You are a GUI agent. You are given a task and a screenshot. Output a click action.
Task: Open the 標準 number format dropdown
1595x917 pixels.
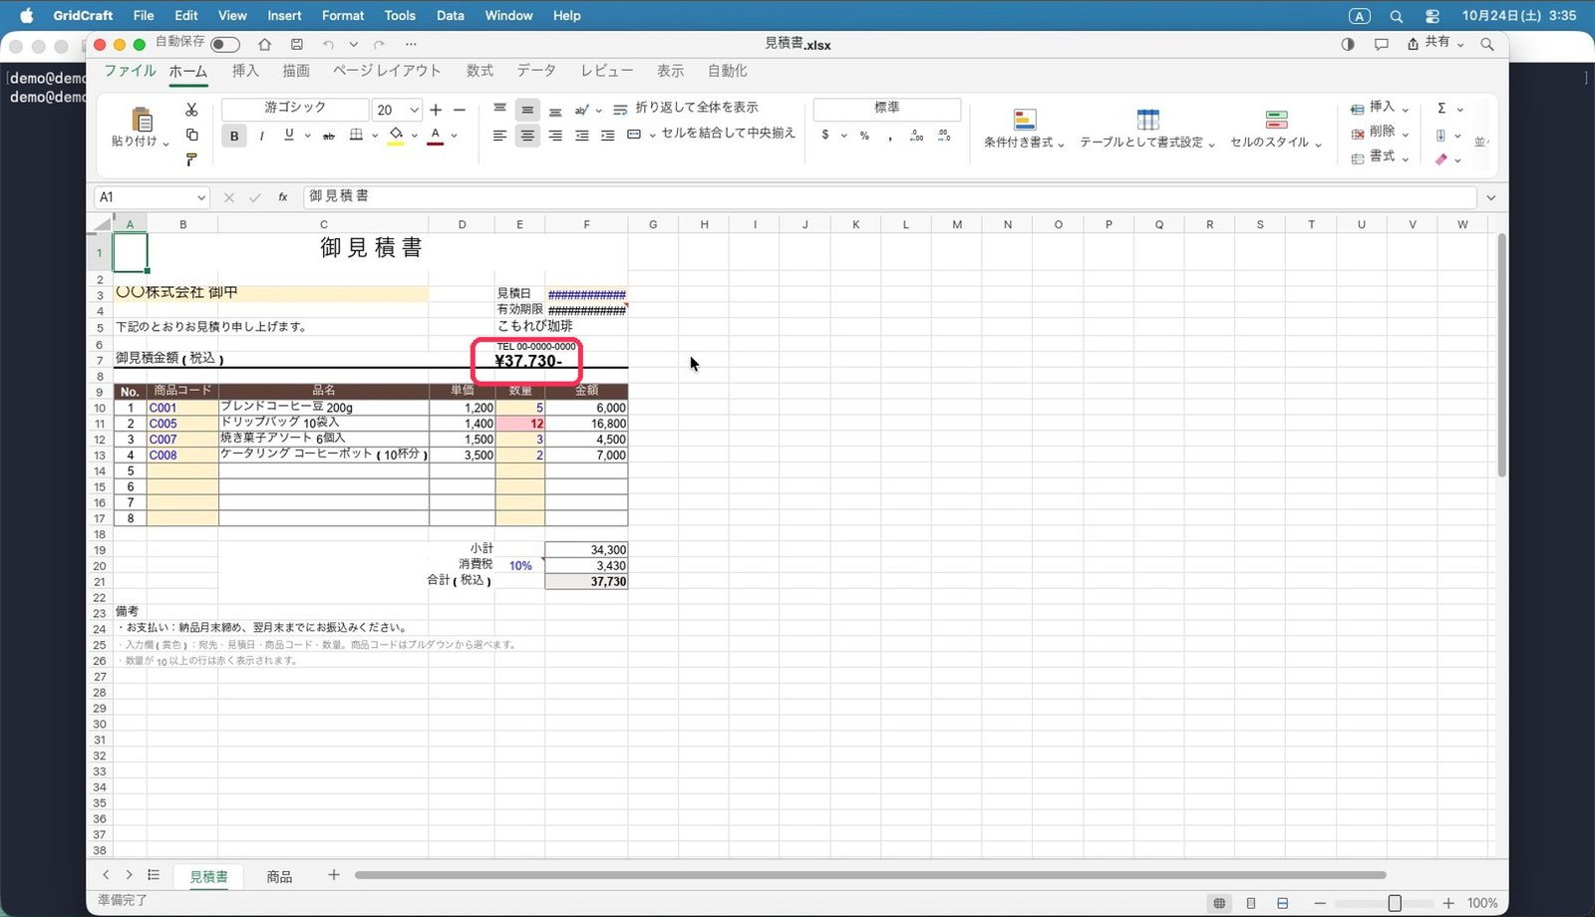(887, 108)
